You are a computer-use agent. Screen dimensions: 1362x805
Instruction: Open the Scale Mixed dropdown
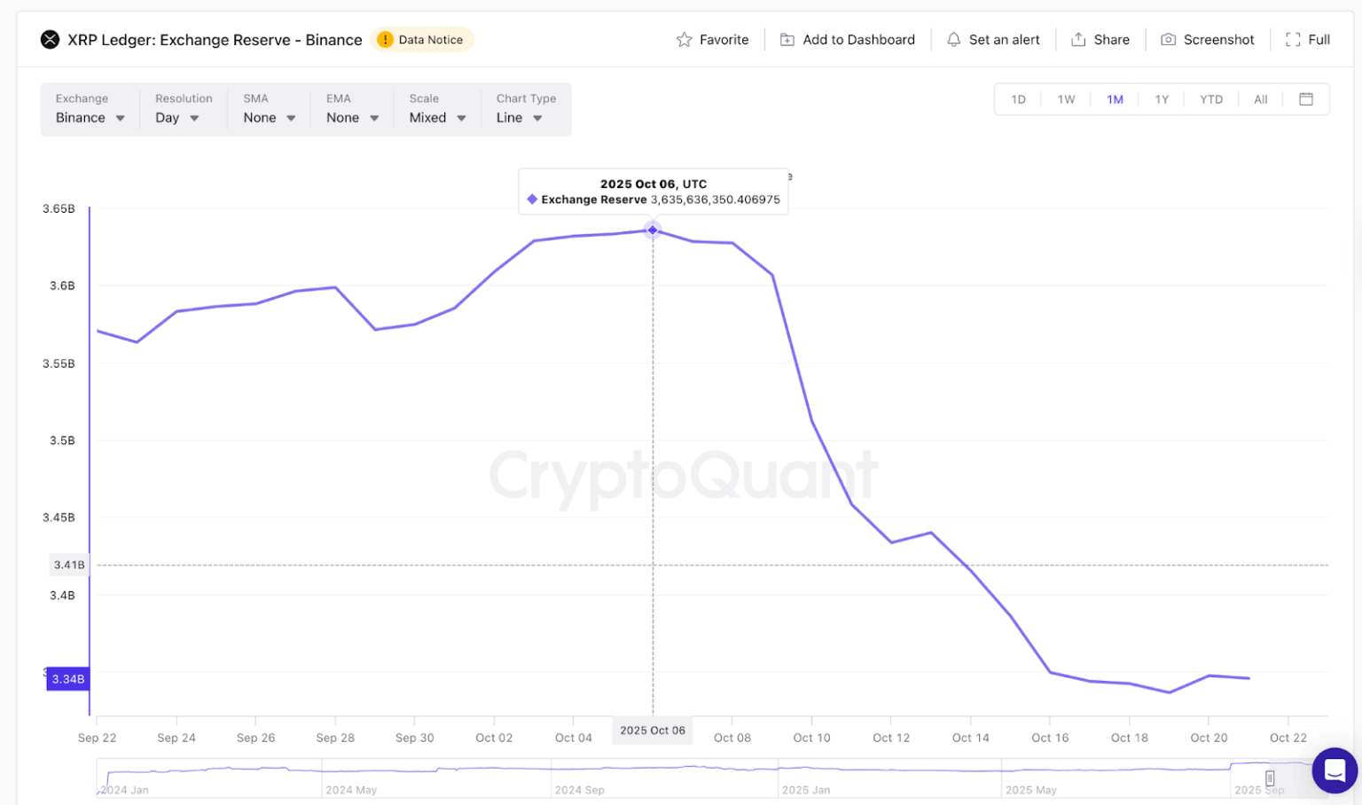click(437, 118)
